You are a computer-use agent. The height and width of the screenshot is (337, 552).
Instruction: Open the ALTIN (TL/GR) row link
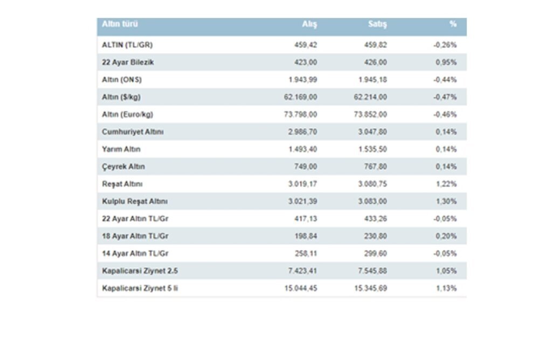[x=123, y=45]
